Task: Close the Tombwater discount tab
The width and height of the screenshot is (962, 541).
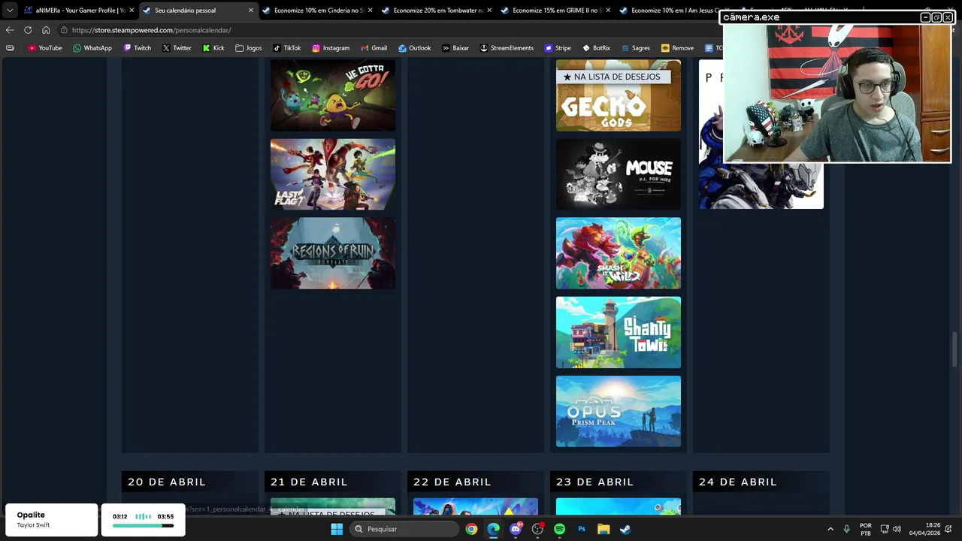Action: tap(489, 11)
